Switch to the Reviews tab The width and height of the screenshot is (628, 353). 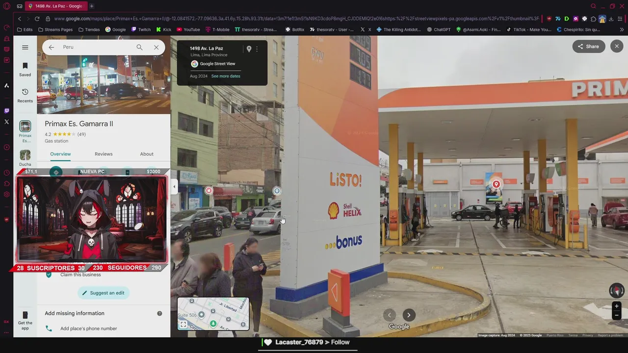pyautogui.click(x=104, y=154)
